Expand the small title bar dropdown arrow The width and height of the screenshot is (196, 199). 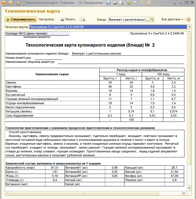[175, 4]
